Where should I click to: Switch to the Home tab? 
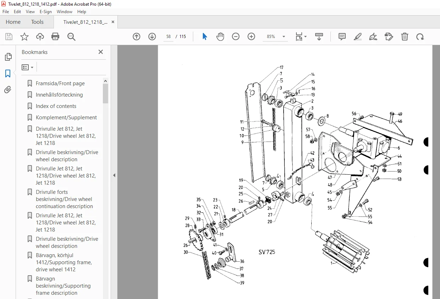(13, 22)
